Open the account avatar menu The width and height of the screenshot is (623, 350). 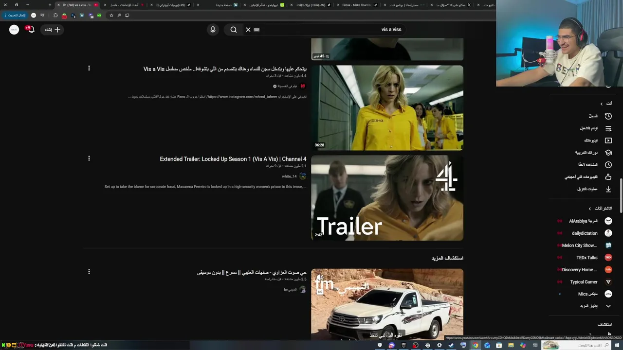coord(14,30)
